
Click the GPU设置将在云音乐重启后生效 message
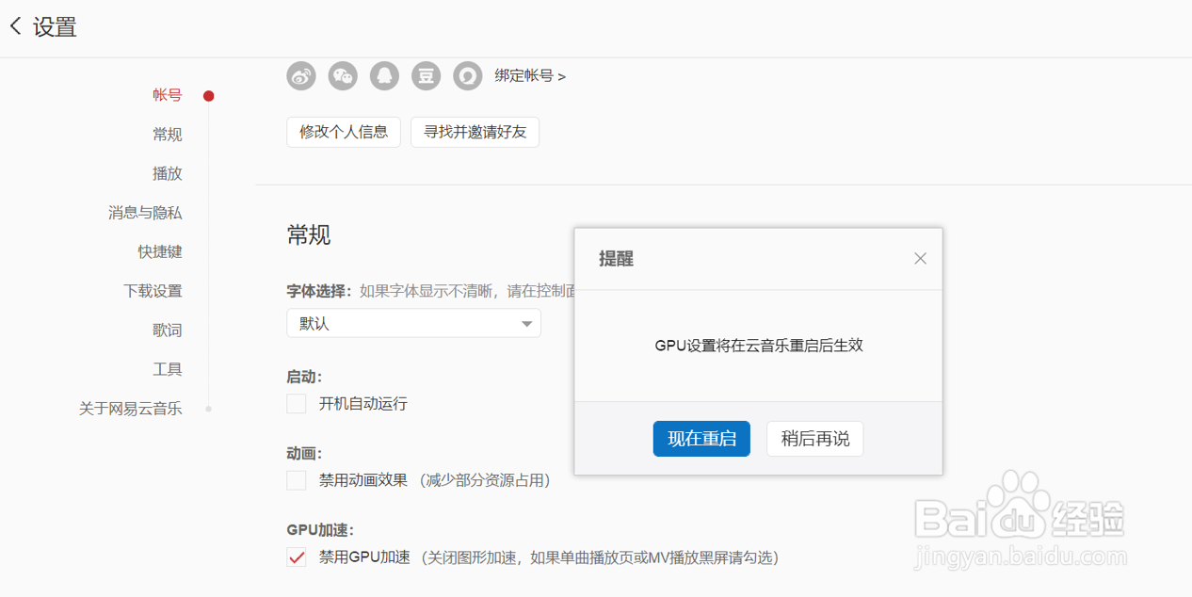click(x=759, y=346)
